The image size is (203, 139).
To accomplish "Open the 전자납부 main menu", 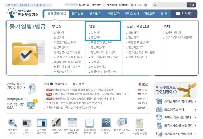I will pyautogui.click(x=96, y=13).
